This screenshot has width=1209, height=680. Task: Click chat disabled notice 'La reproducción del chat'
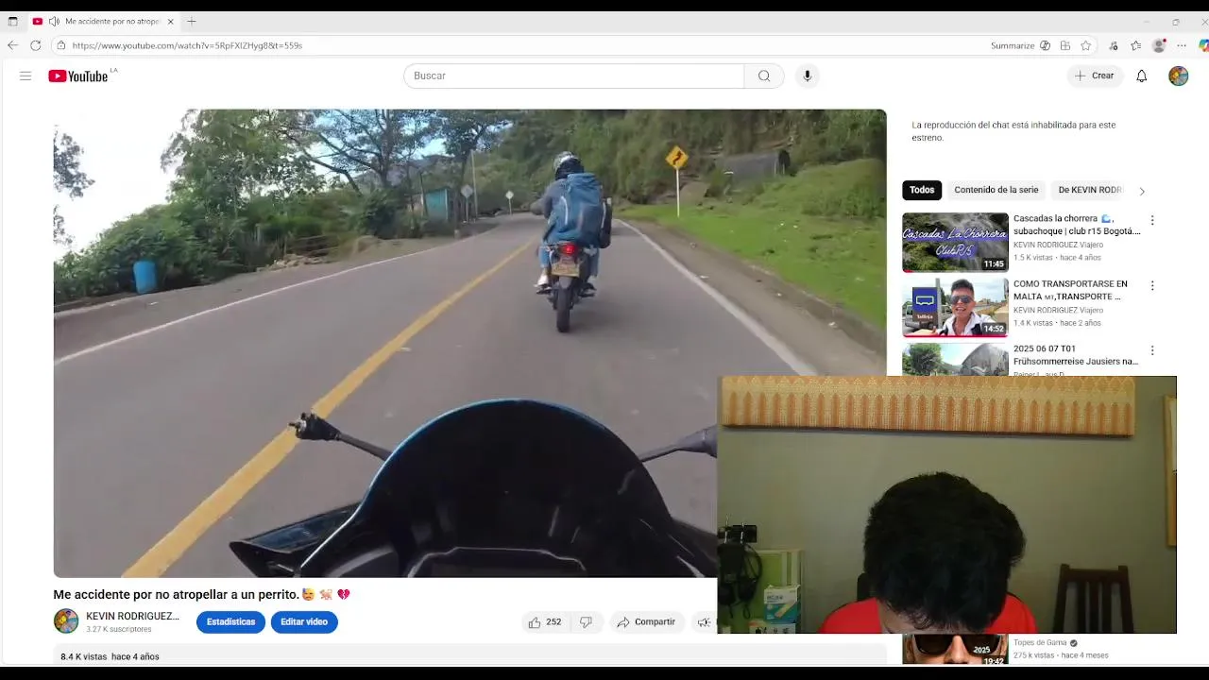1013,131
